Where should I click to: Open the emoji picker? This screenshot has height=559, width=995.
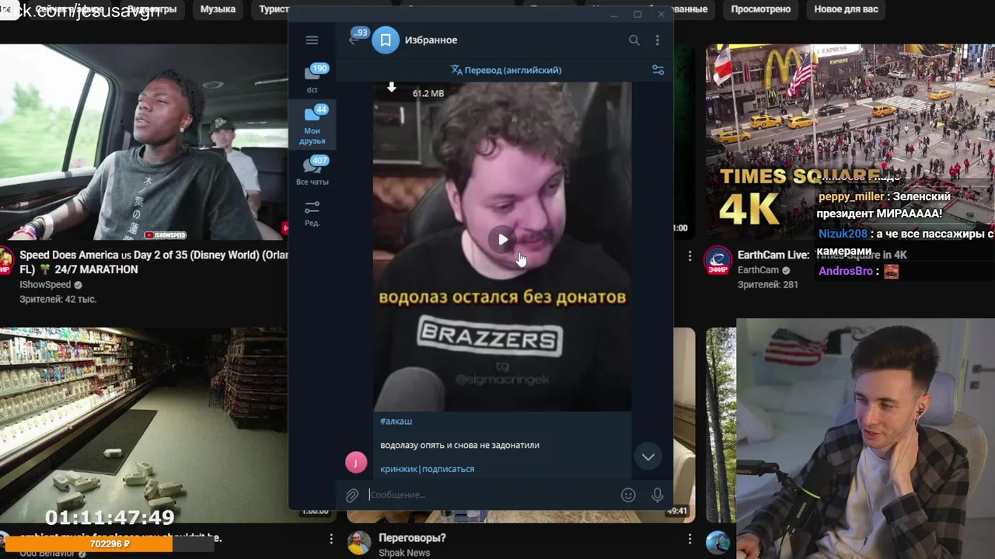[628, 495]
